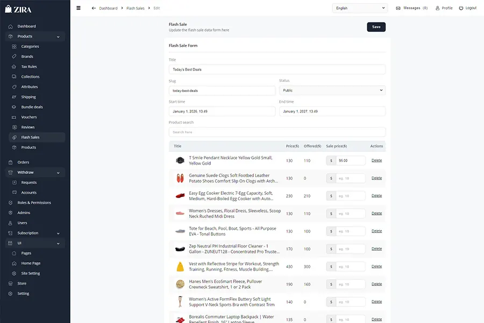Open Pages in the sidebar
Image resolution: width=484 pixels, height=323 pixels.
coord(26,253)
